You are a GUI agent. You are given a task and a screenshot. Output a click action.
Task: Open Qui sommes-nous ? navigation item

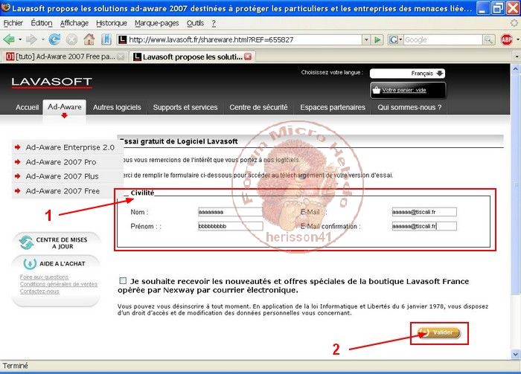409,107
